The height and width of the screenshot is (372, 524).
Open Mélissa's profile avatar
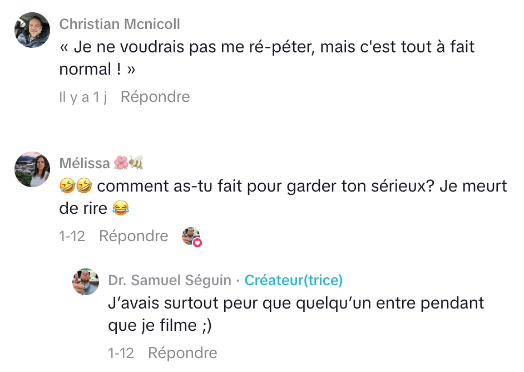coord(32,169)
